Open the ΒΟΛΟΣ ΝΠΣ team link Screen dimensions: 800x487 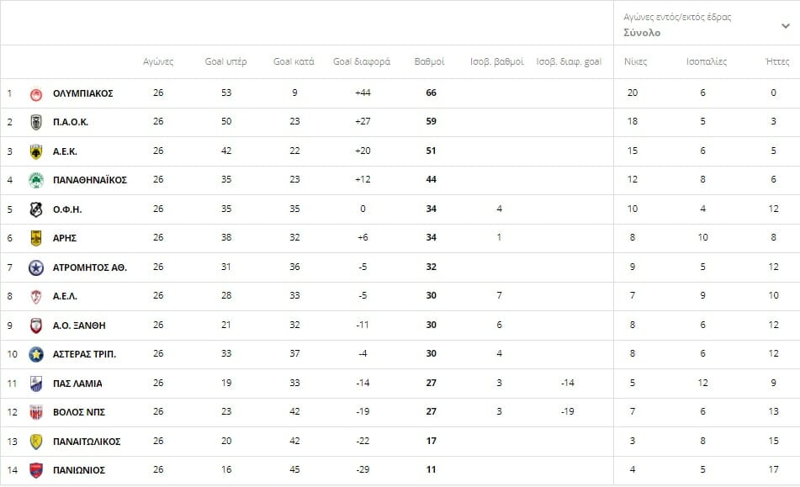(79, 412)
